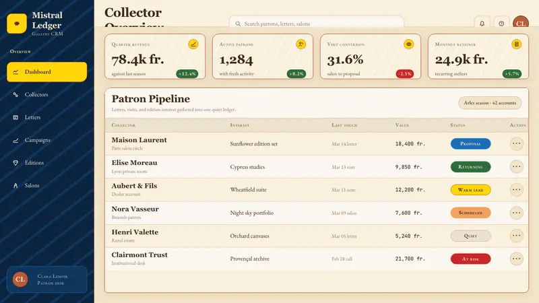Select the Aubert & Fils collector name
The height and width of the screenshot is (303, 539).
134,186
